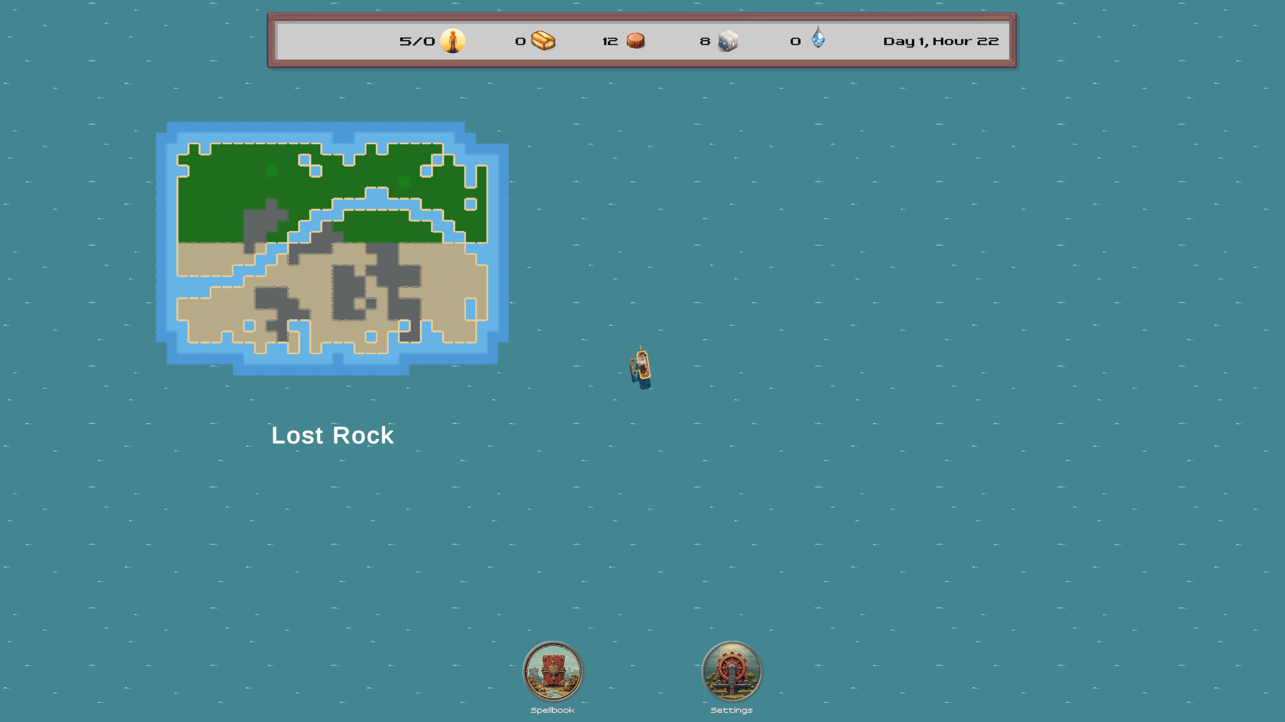
Task: Click the population count 5/0
Action: pyautogui.click(x=417, y=41)
